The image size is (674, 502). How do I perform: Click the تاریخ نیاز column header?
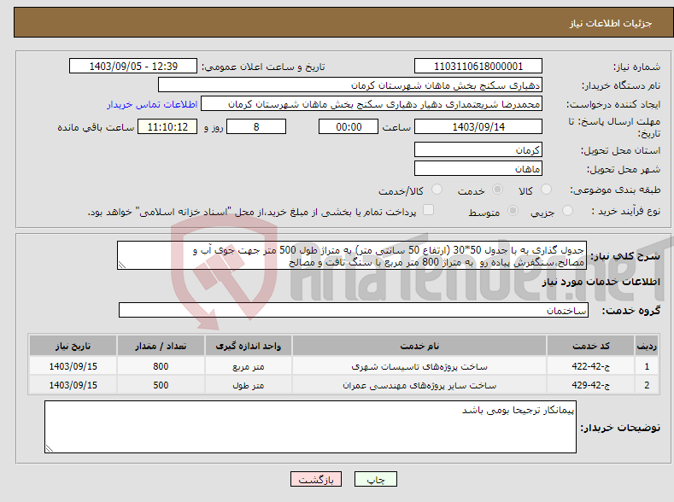click(x=73, y=346)
